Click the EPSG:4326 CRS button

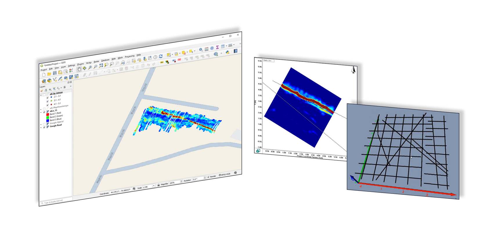(225, 175)
